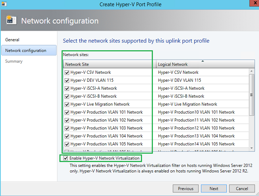Disable Hyper-V Network Virtualization checkbox

tap(66, 158)
